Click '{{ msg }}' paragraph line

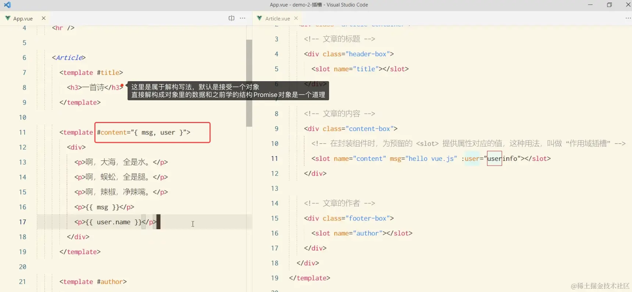tap(104, 207)
